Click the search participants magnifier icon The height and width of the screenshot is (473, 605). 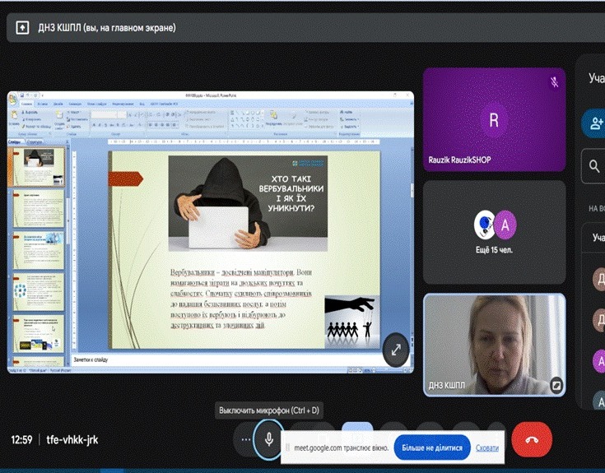coord(594,167)
